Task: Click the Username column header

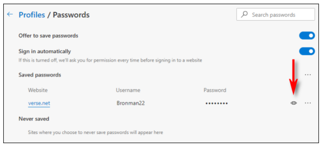Action: 128,90
